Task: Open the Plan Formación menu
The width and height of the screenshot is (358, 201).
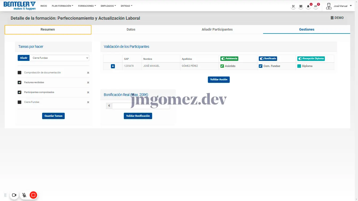Action: pos(62,6)
